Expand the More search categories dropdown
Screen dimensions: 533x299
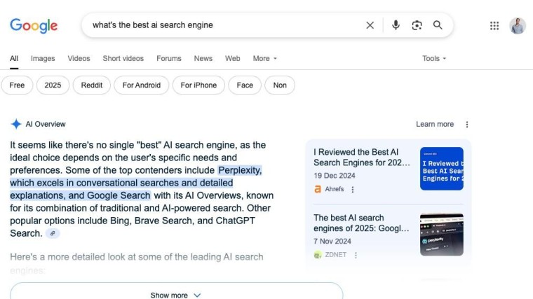click(265, 59)
